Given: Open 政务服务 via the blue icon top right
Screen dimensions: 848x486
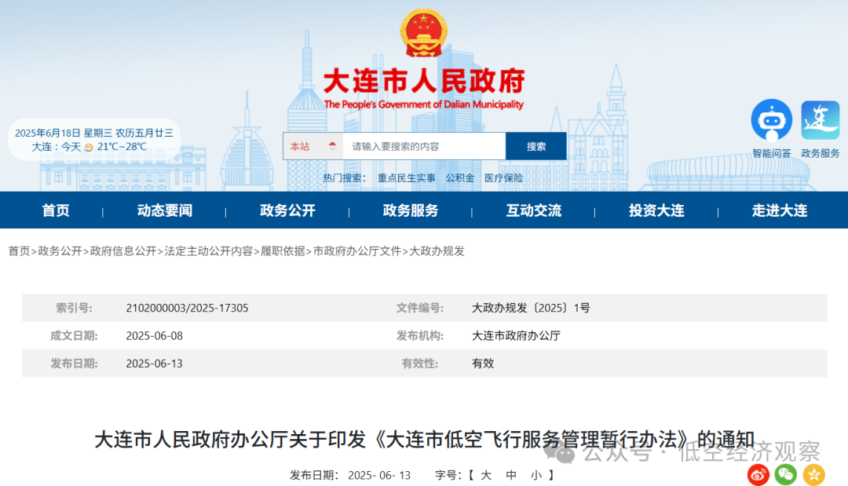Looking at the screenshot, I should 820,119.
